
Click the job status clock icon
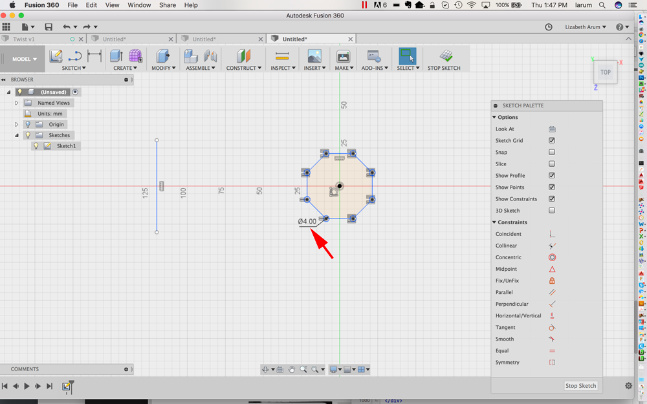pos(549,27)
